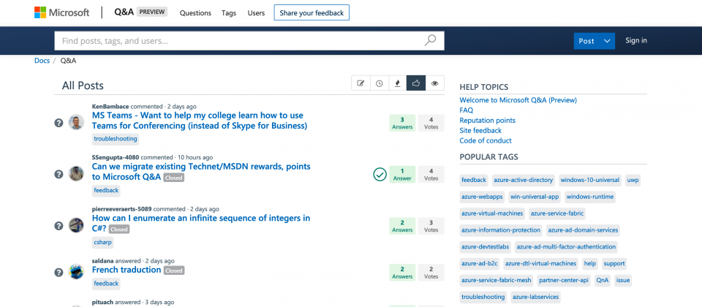Open the Questions menu item
702x307 pixels.
(195, 13)
